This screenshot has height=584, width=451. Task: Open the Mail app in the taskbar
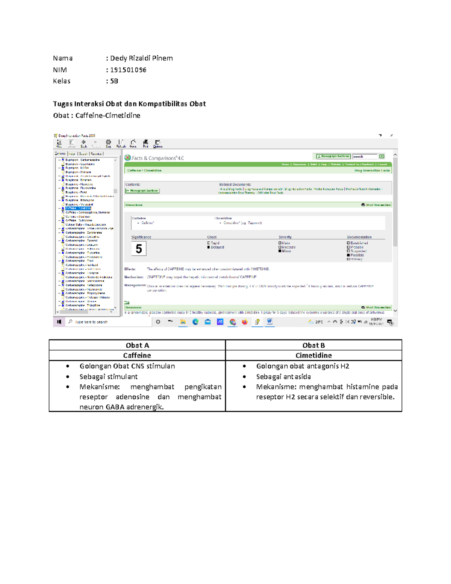pyautogui.click(x=208, y=322)
